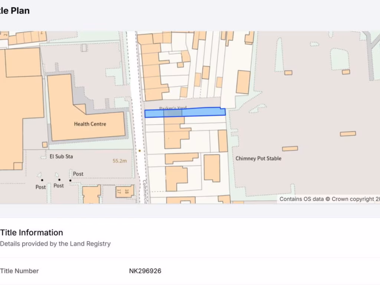Click the Title Plan heading
Screen dimensions: 380x285
pyautogui.click(x=15, y=11)
